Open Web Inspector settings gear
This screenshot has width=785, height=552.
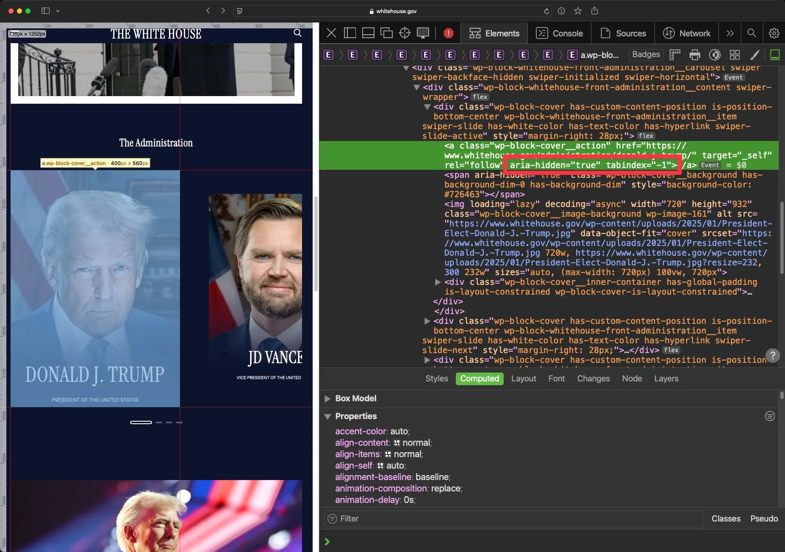pyautogui.click(x=774, y=33)
